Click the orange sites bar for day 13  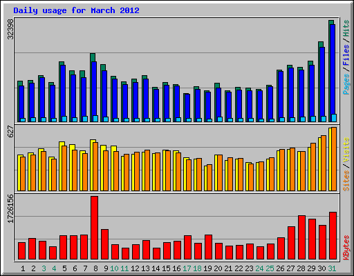click(x=147, y=170)
